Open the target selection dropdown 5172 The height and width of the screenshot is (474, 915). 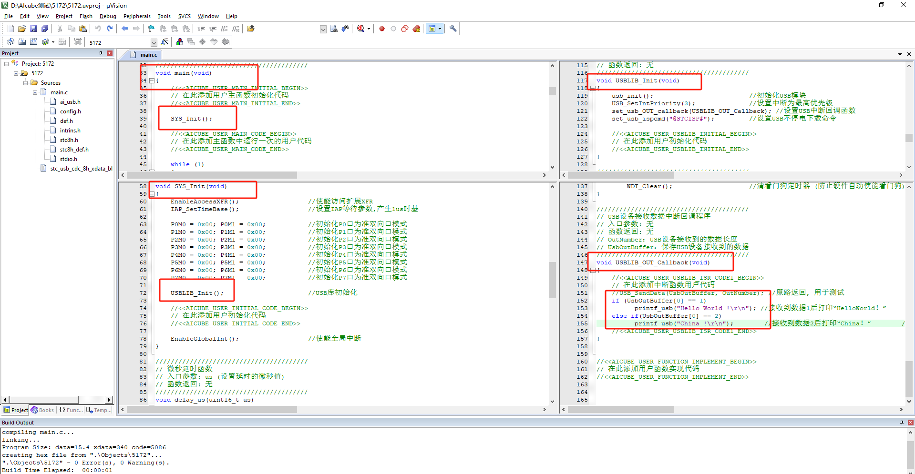[x=154, y=42]
